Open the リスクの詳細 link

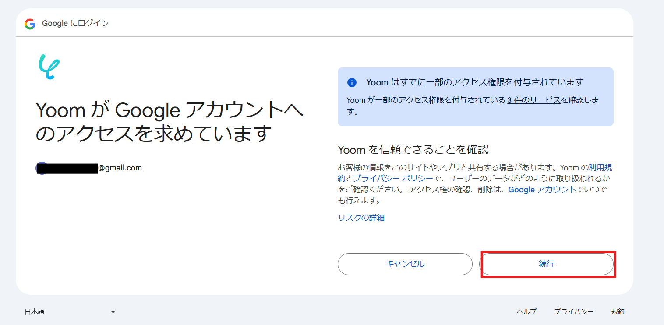point(361,218)
